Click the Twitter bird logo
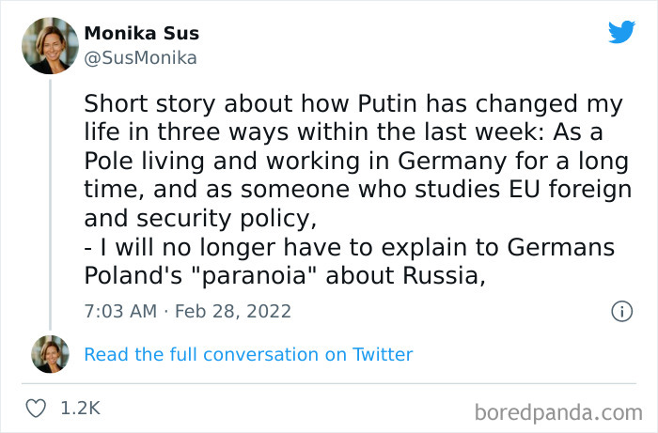 (x=621, y=33)
